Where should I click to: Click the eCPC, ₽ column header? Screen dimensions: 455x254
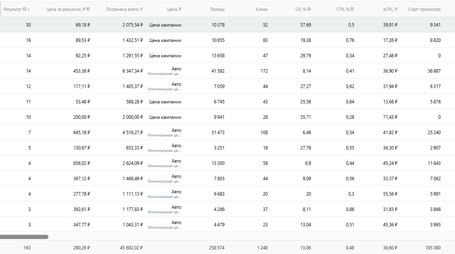click(390, 9)
